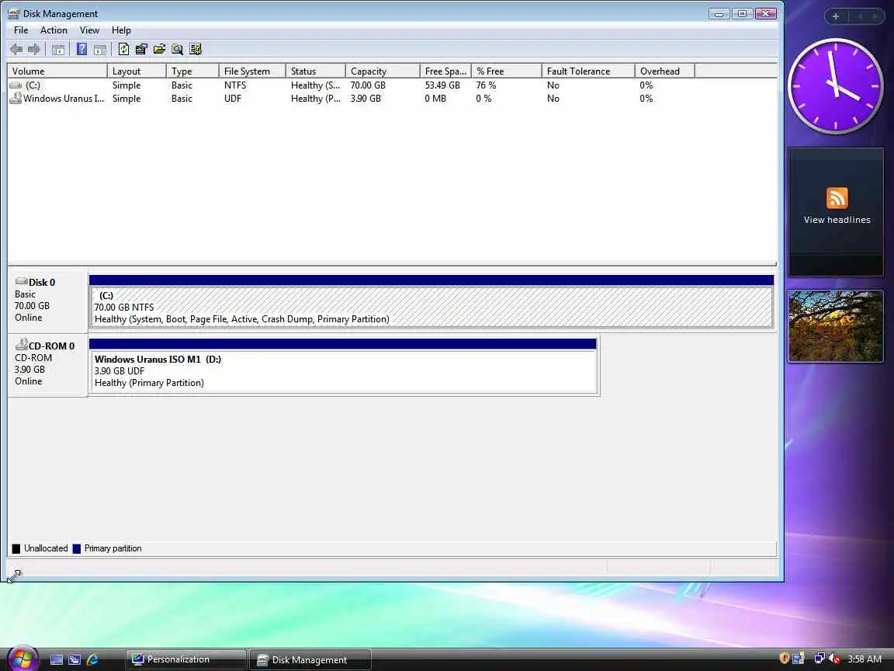Click the last toolbar icon with checkmark

196,49
